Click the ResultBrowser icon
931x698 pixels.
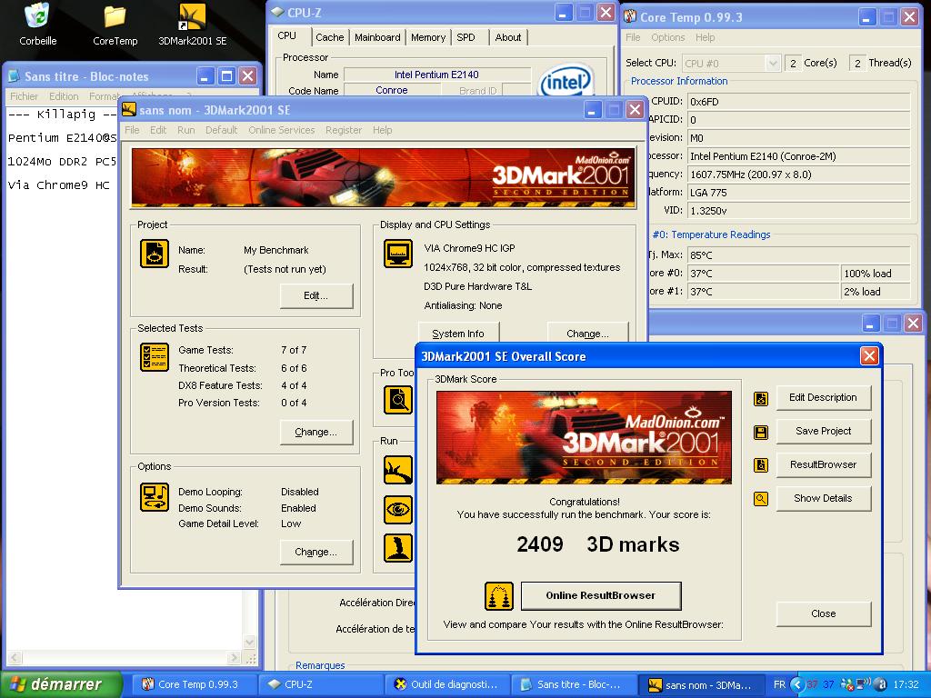coord(761,465)
